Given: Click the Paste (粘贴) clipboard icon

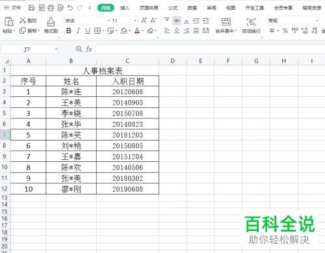Looking at the screenshot, I should (9, 21).
